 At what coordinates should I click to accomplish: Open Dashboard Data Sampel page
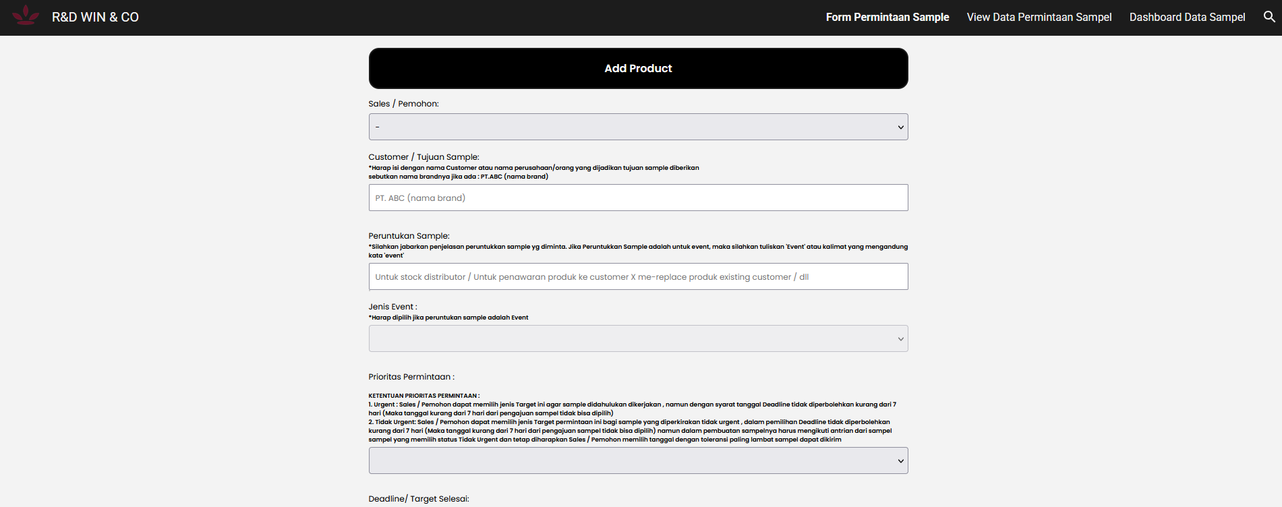pyautogui.click(x=1187, y=18)
